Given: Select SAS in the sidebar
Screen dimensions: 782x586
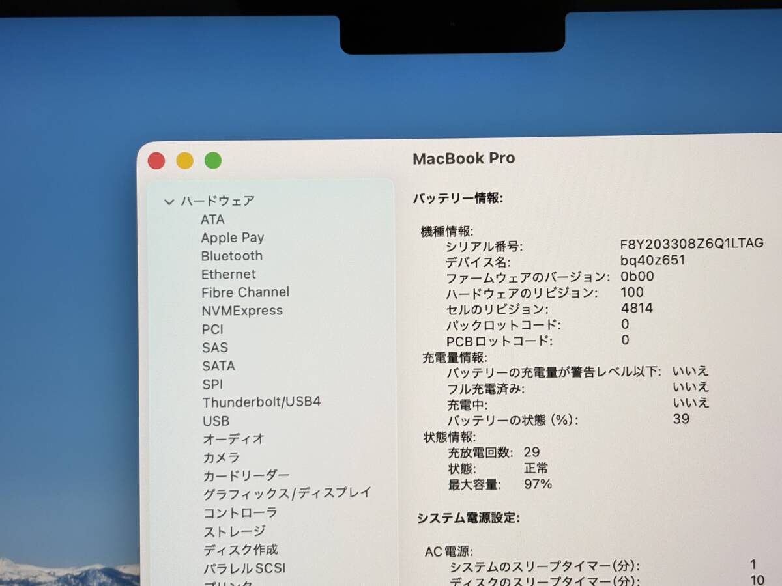Looking at the screenshot, I should coord(215,348).
